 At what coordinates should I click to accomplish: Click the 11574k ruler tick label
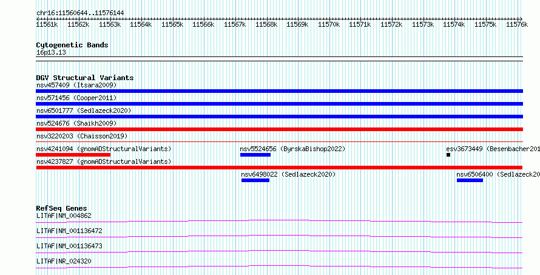(x=454, y=24)
